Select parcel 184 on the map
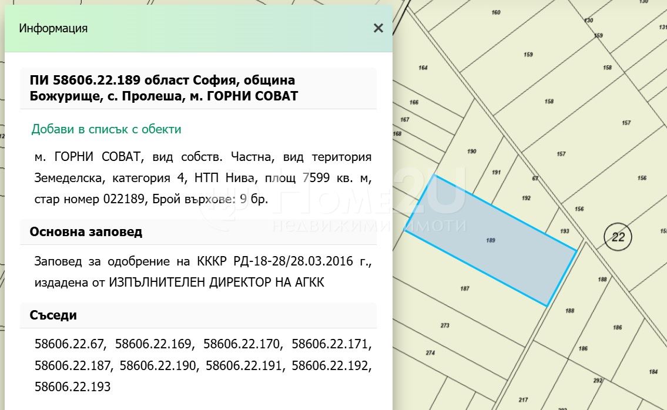Image resolution: width=667 pixels, height=410 pixels. pyautogui.click(x=653, y=372)
